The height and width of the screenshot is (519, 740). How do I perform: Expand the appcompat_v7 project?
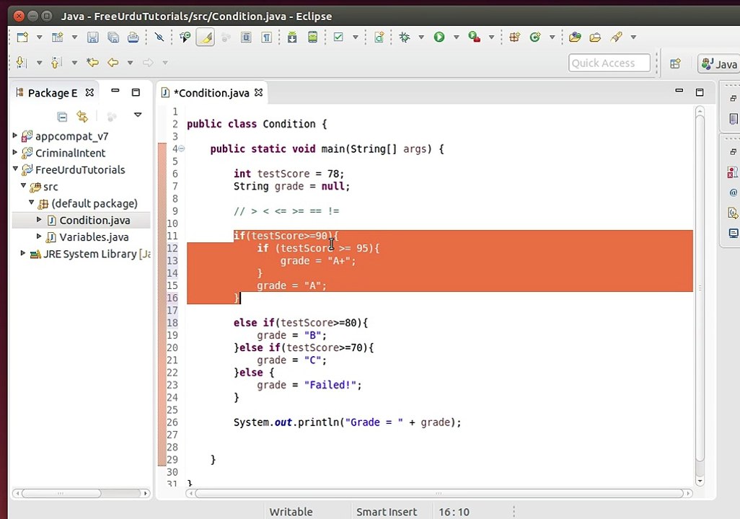pyautogui.click(x=14, y=136)
